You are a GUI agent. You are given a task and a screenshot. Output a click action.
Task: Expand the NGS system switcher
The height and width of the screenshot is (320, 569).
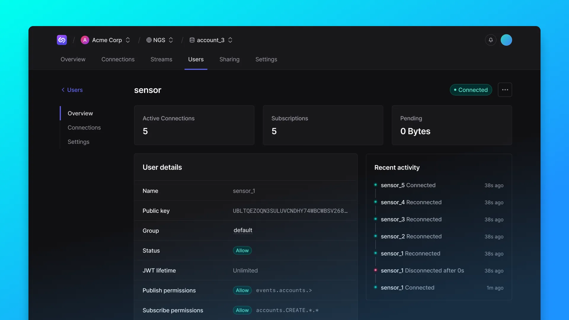pos(171,40)
